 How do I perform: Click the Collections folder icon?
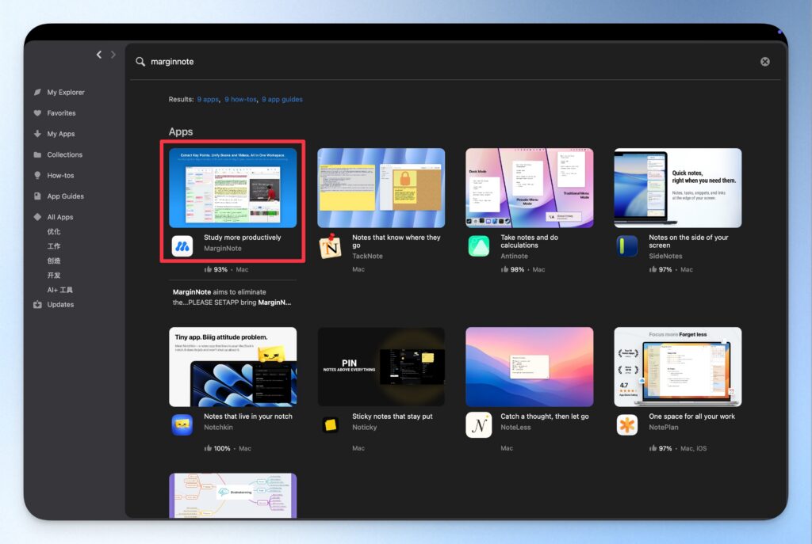click(37, 154)
